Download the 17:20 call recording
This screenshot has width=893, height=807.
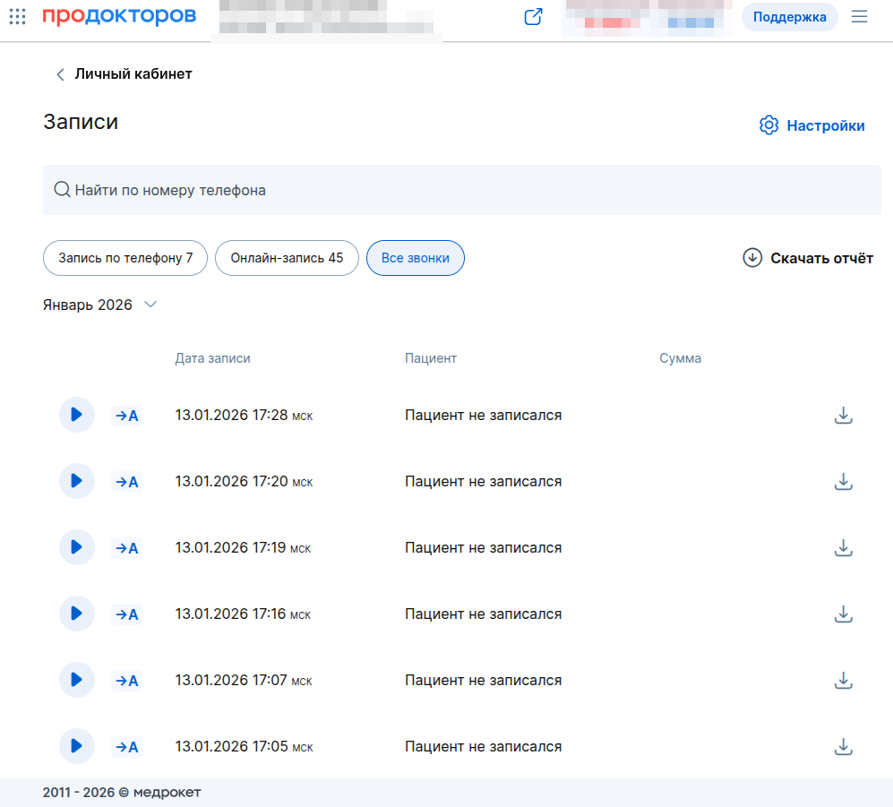(842, 482)
